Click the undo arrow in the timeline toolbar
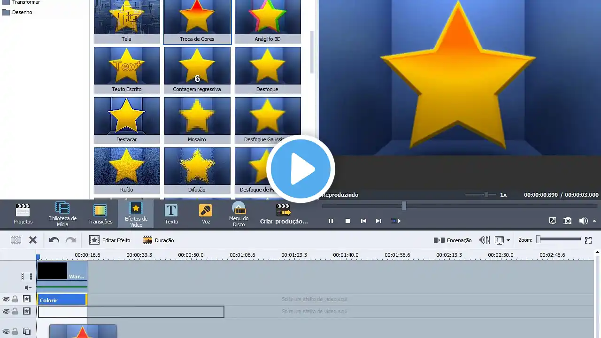The width and height of the screenshot is (601, 338). point(54,240)
